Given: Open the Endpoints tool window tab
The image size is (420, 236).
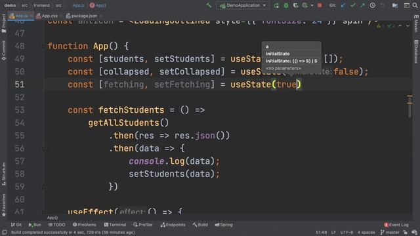Looking at the screenshot, I should pyautogui.click(x=173, y=225).
